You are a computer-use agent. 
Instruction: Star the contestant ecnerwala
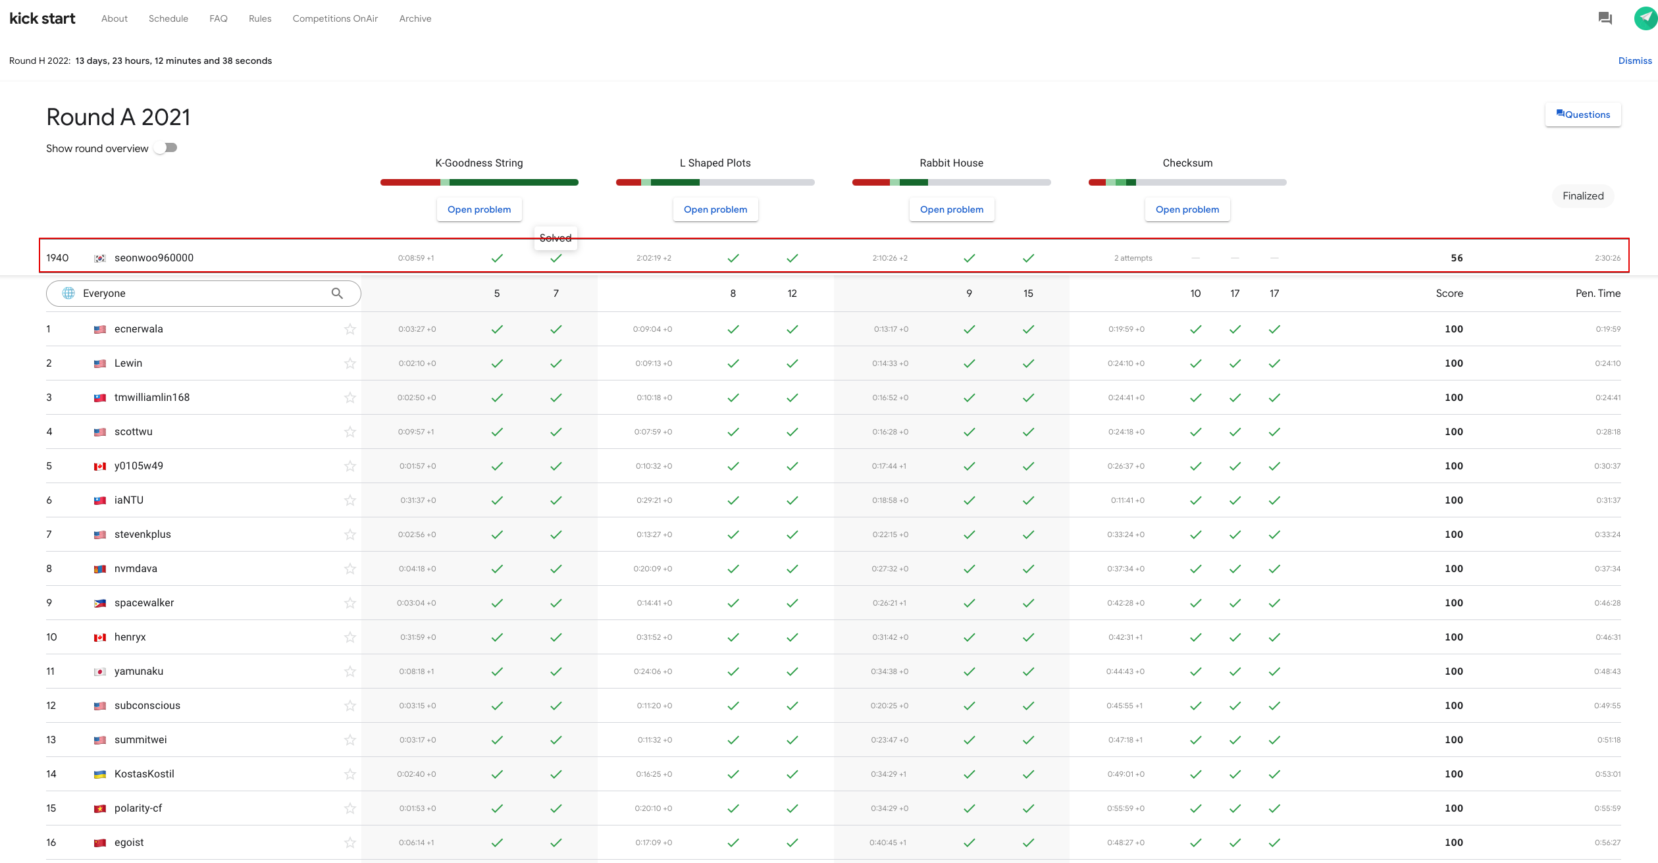(350, 329)
